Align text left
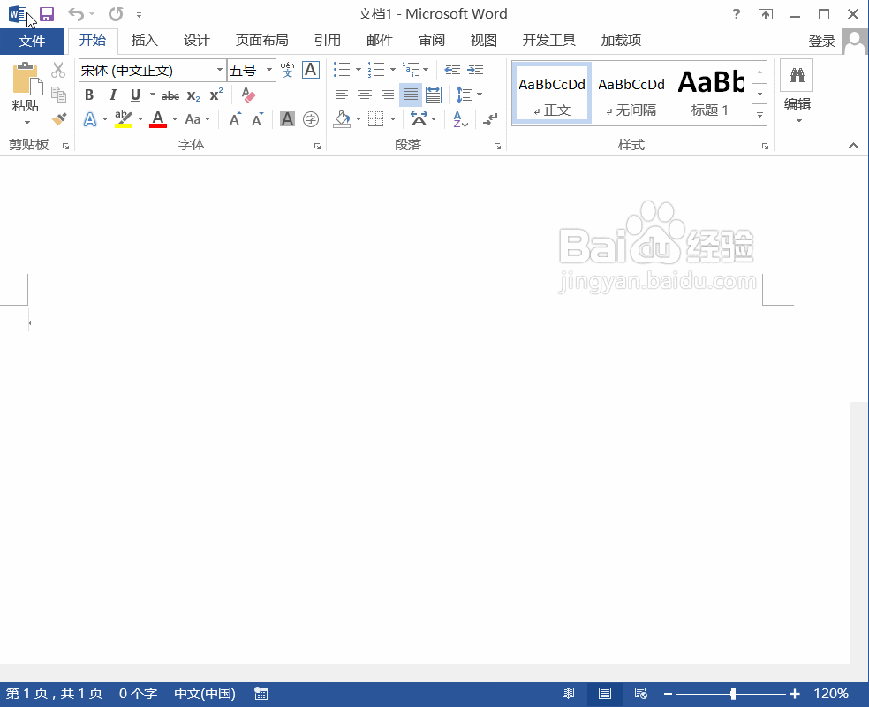869x707 pixels. point(342,95)
